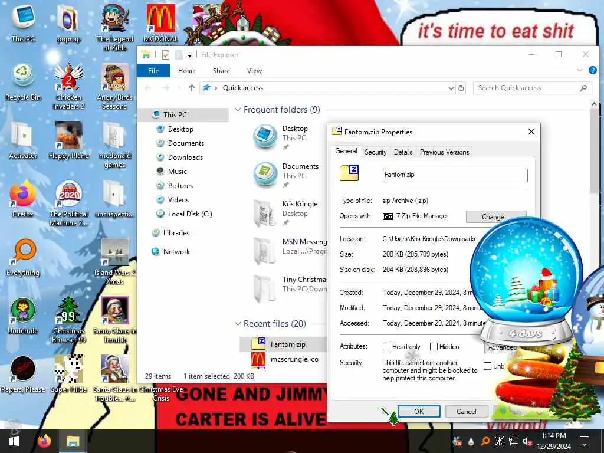This screenshot has width=604, height=453.
Task: Launch The Political Machine 2020 shortcut
Action: pyautogui.click(x=68, y=203)
